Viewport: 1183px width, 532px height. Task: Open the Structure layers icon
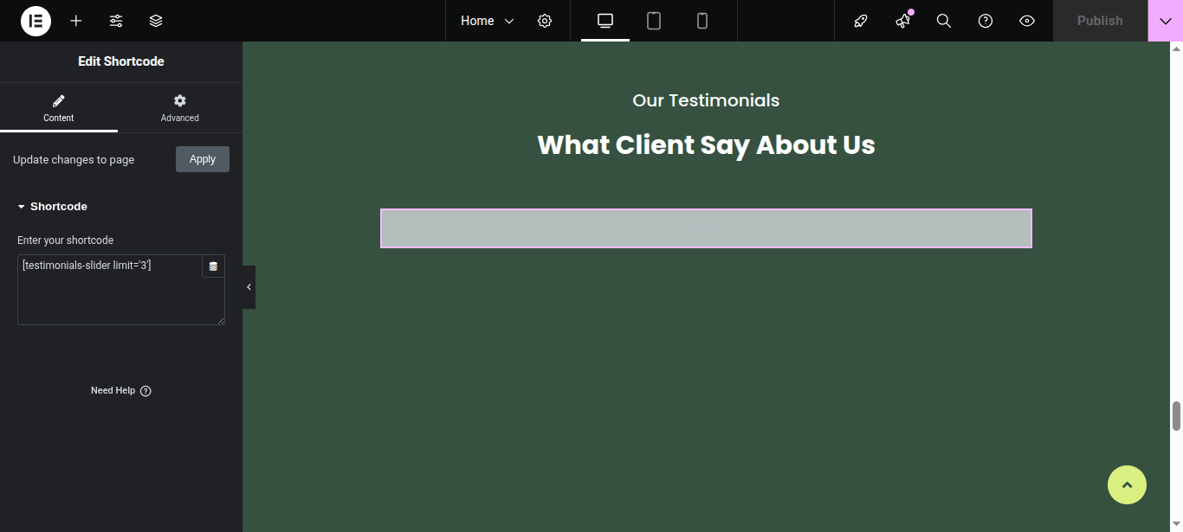[156, 21]
